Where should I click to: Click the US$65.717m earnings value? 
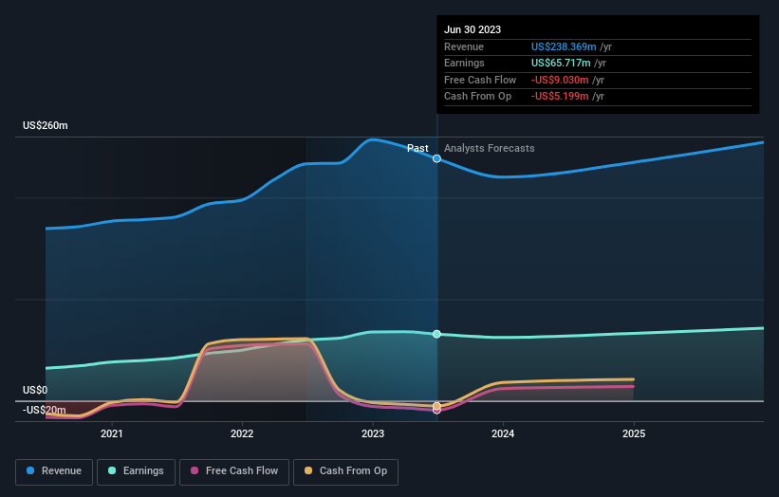coord(561,63)
